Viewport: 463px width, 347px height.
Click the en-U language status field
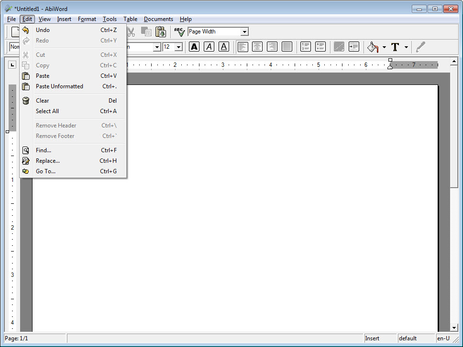point(443,338)
